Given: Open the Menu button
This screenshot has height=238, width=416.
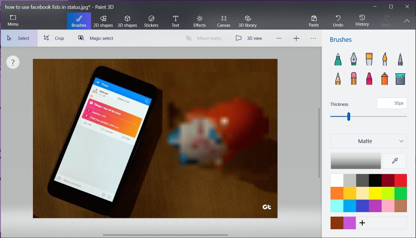Looking at the screenshot, I should point(13,20).
